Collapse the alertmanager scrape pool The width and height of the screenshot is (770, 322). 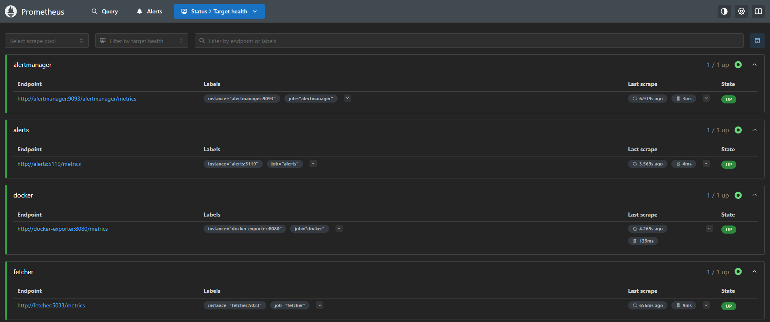point(755,65)
